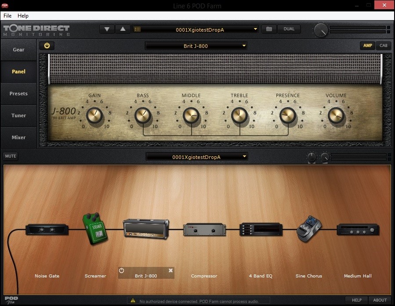Screen dimensions: 395x306
Task: Toggle the amp power button
Action: click(x=47, y=46)
